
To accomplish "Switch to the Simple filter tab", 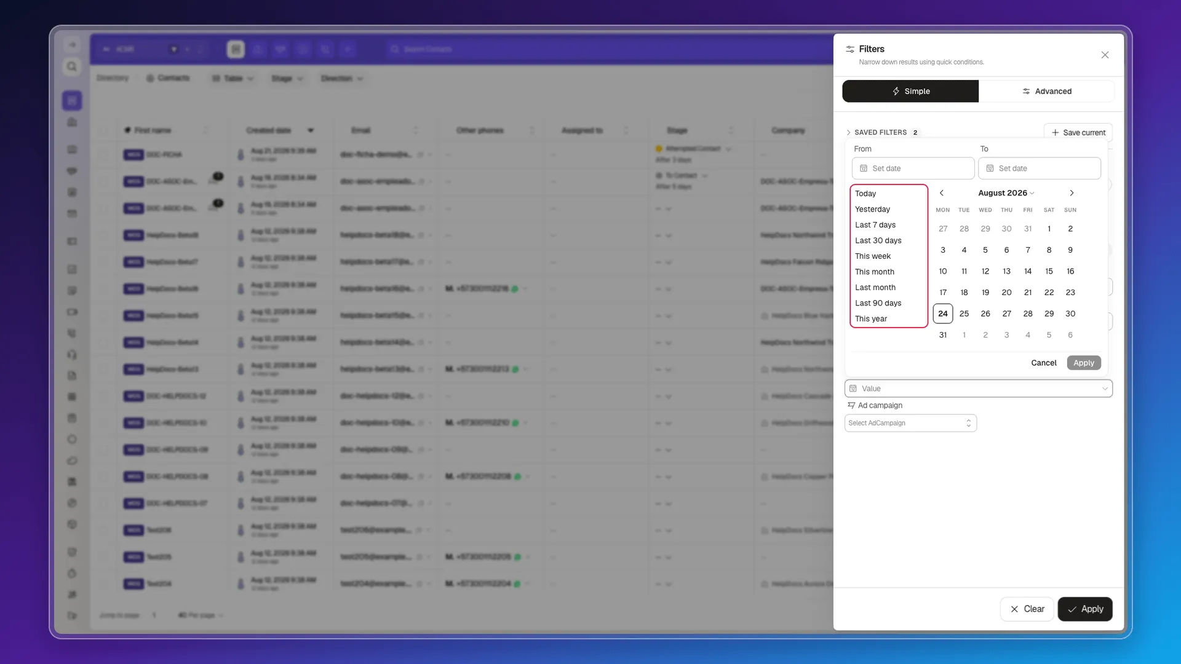I will 910,91.
